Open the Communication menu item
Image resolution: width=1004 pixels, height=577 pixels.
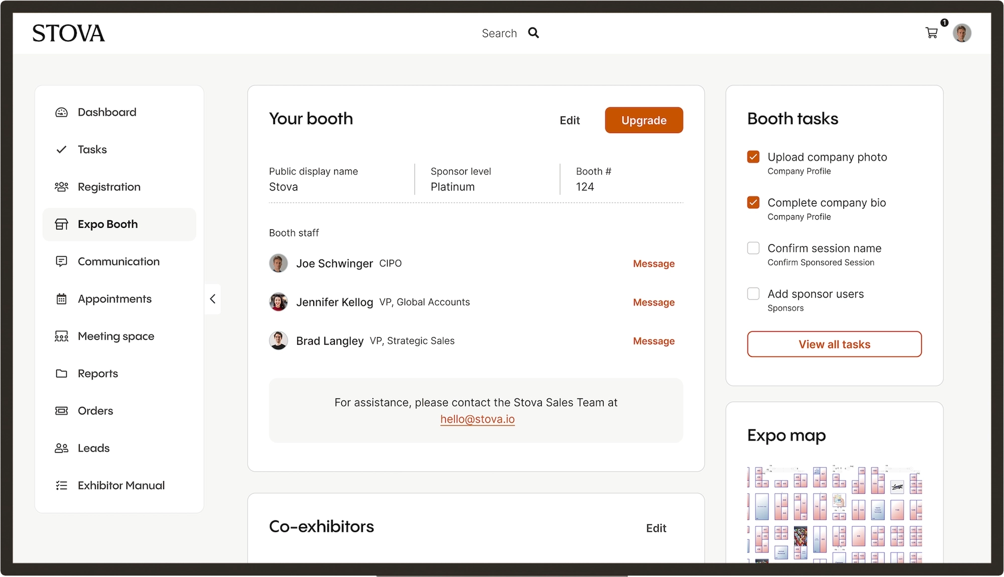(x=118, y=262)
